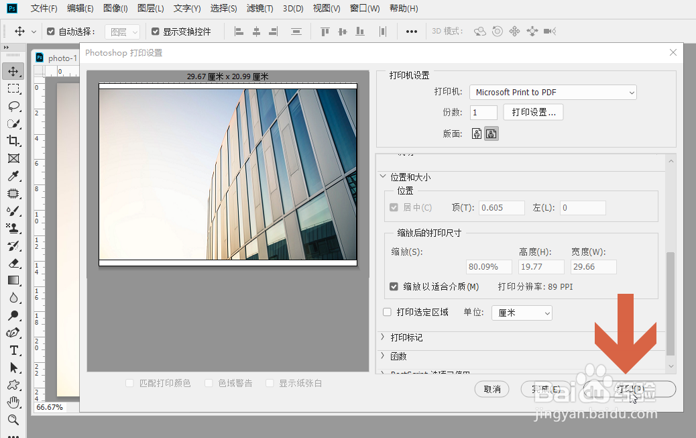This screenshot has width=696, height=438.
Task: Select the Frame tool
Action: (13, 158)
